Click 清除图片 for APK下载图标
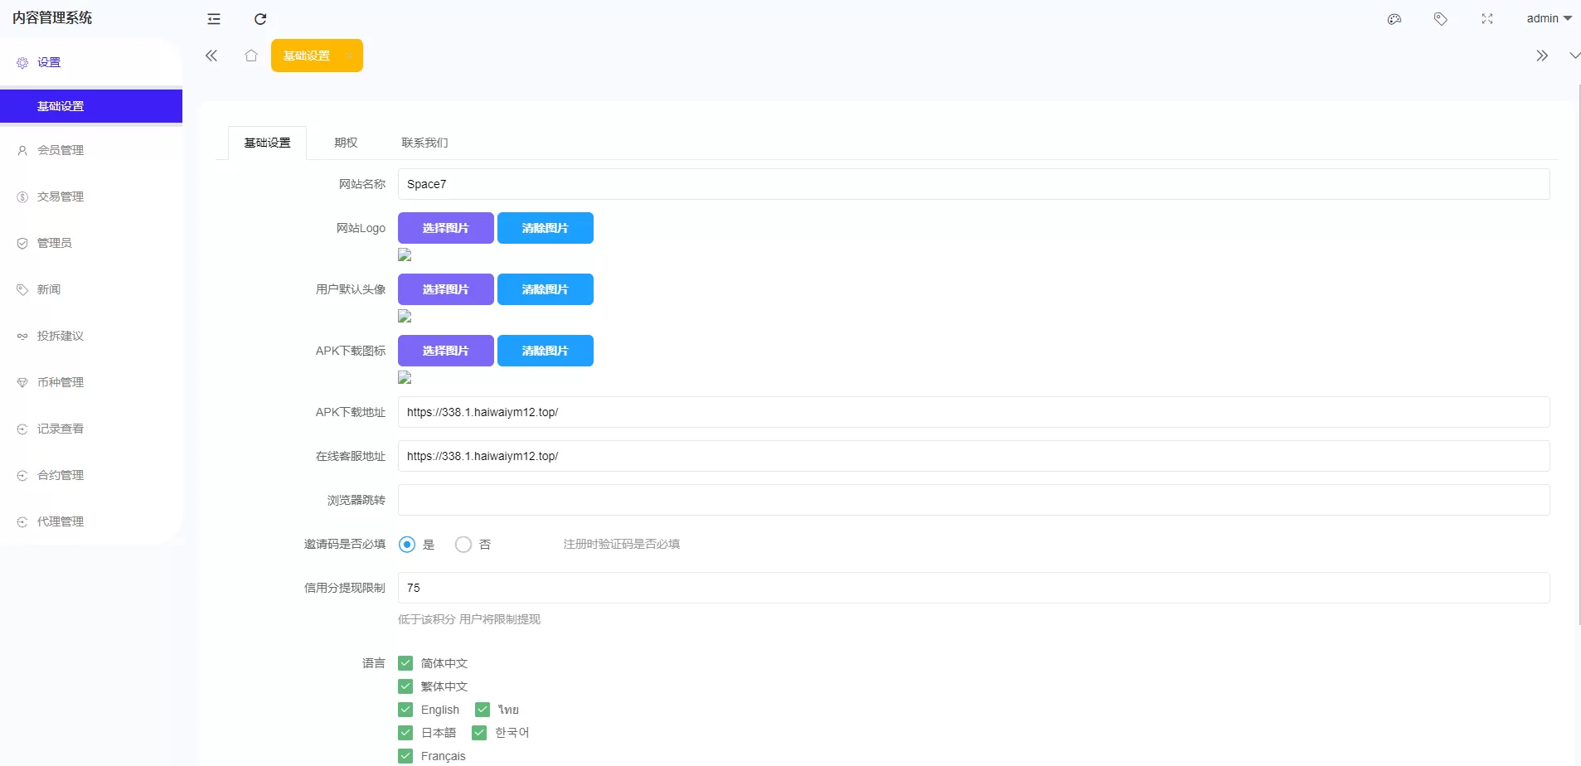 point(545,351)
